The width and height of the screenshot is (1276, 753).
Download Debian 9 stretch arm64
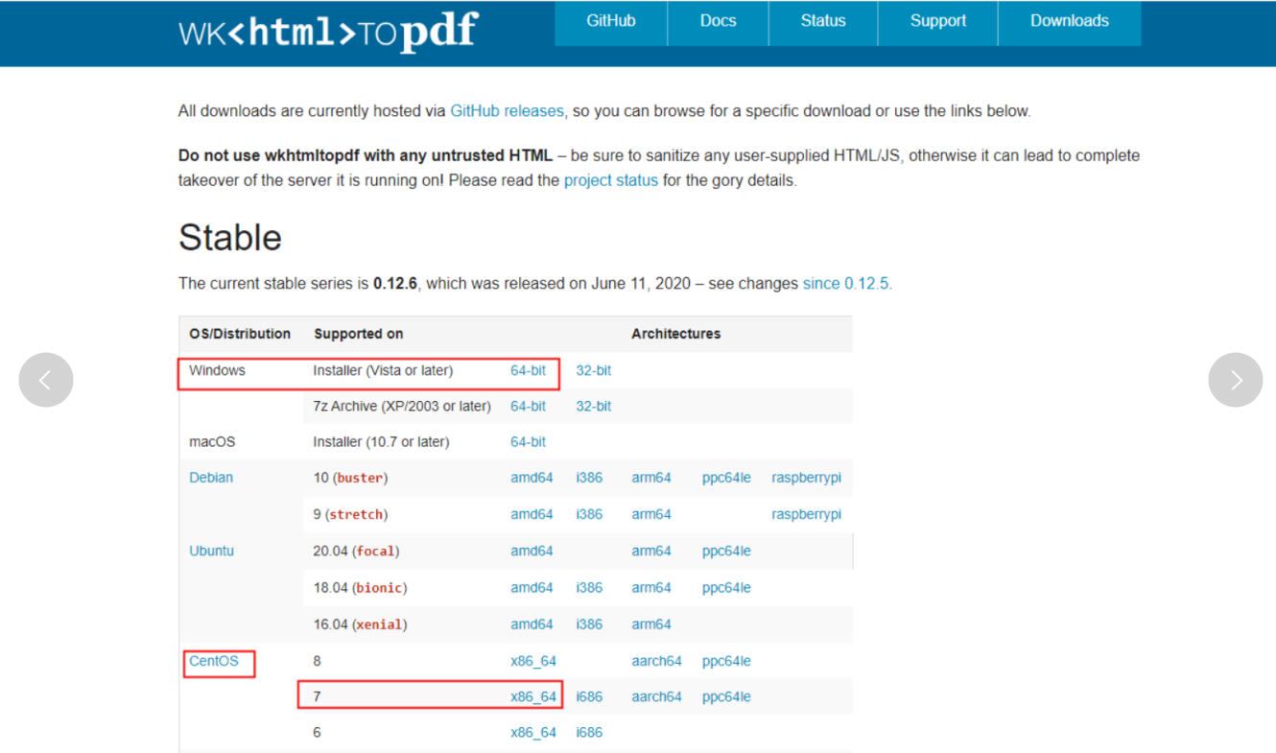651,514
